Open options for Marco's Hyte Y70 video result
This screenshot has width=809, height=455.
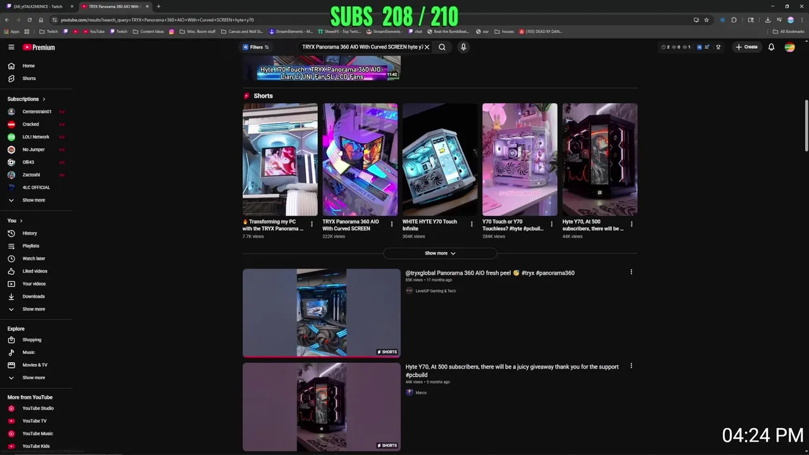point(631,366)
